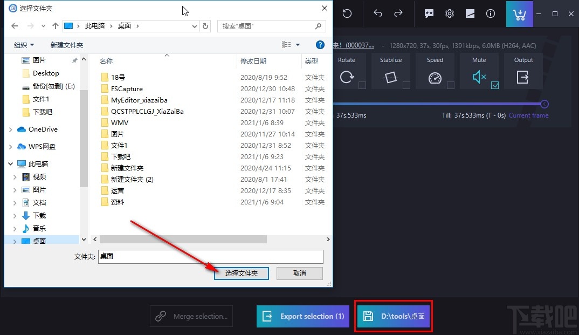Click the Stabilize tool icon

pos(390,78)
